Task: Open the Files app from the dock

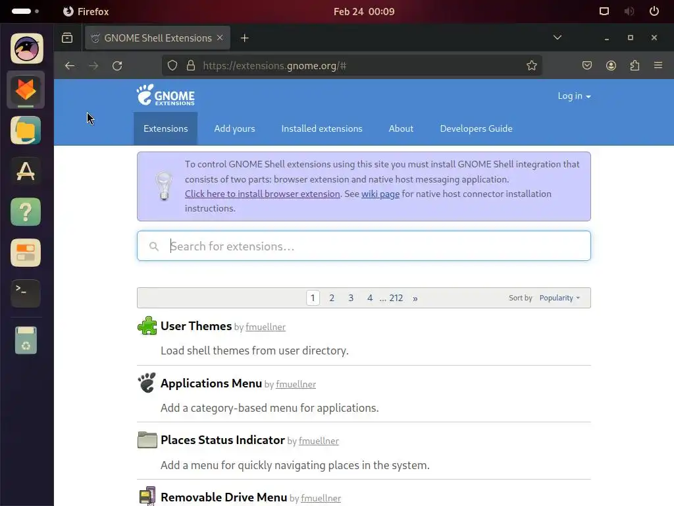Action: click(26, 130)
